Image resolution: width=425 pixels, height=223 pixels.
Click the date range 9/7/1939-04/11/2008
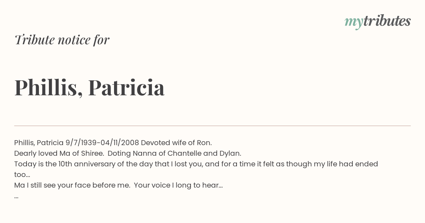pyautogui.click(x=102, y=143)
